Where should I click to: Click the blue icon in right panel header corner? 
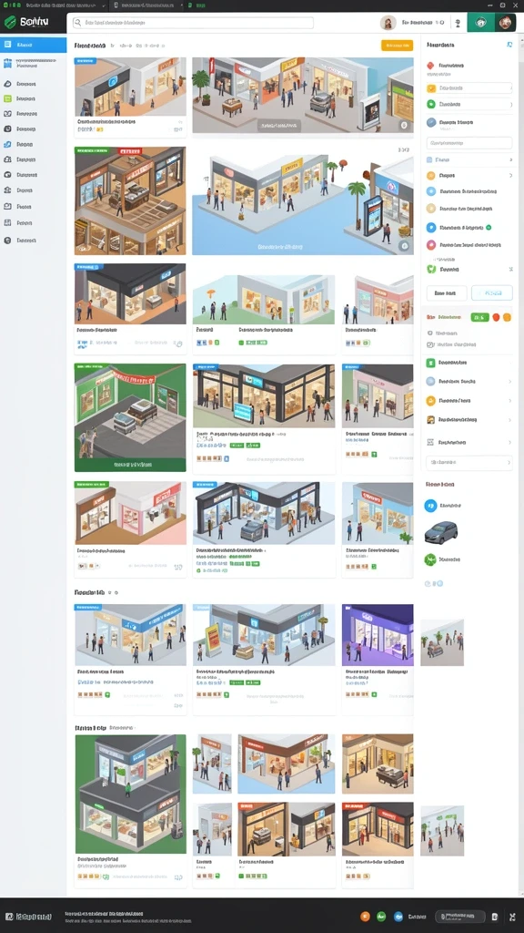pos(509,45)
